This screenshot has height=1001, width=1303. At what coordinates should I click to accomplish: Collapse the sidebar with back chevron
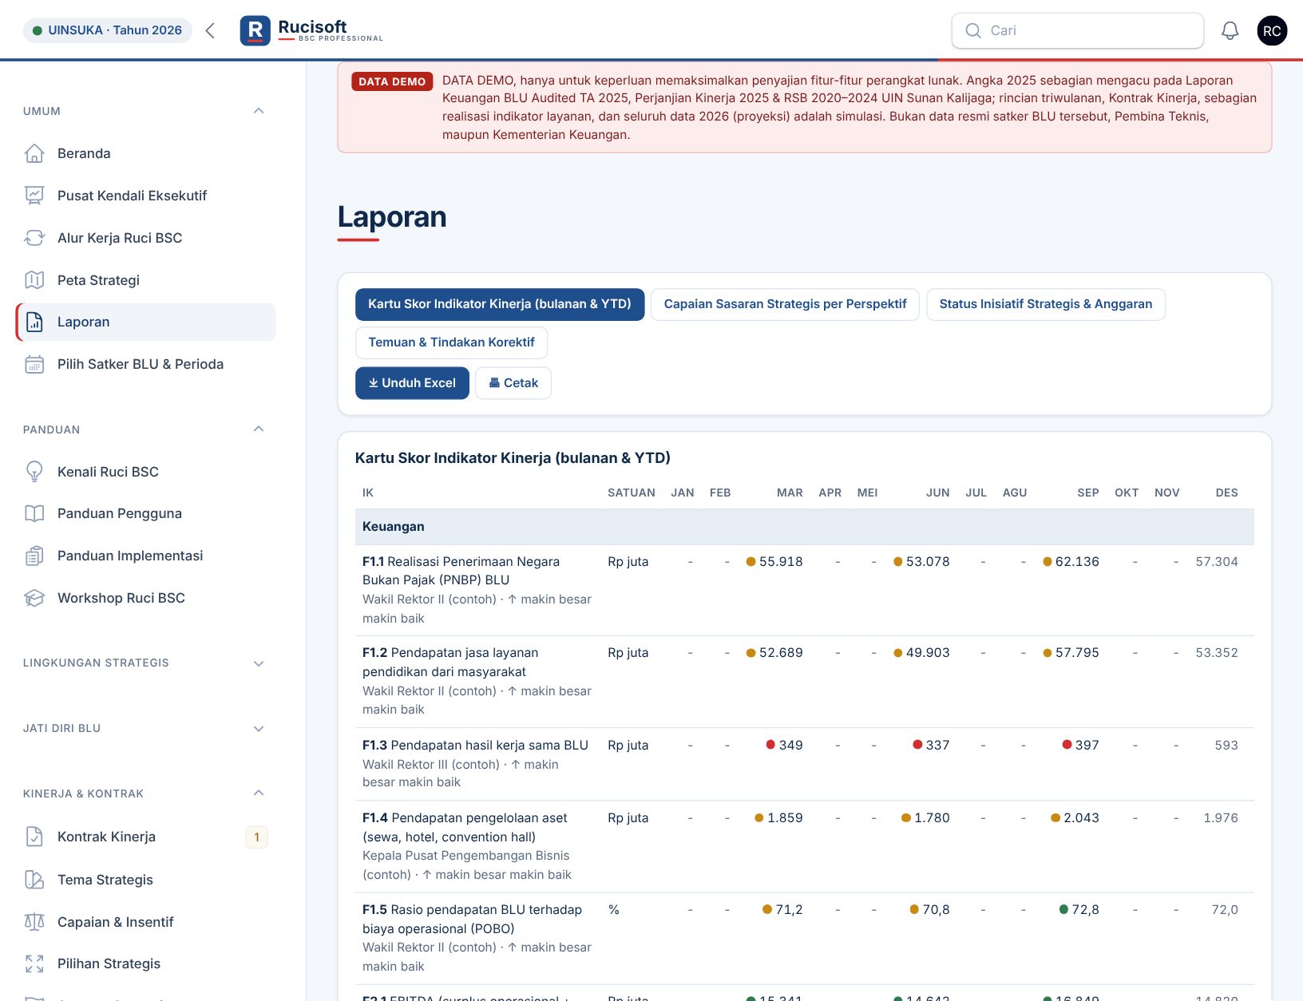click(x=210, y=30)
